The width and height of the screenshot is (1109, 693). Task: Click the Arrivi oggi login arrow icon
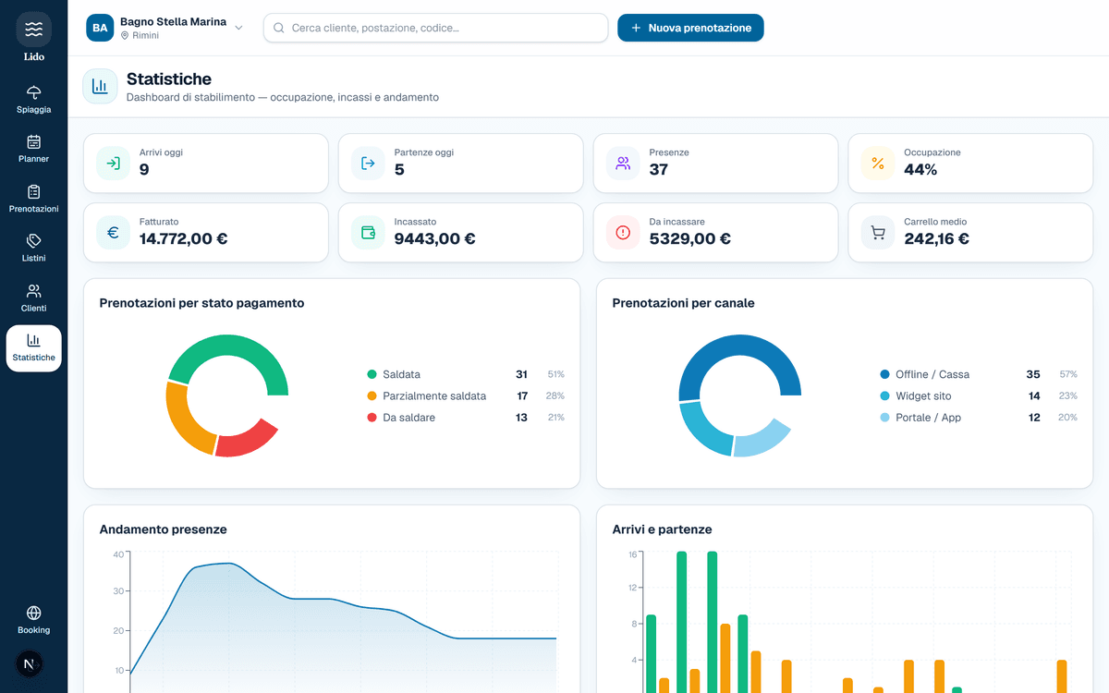click(x=113, y=164)
